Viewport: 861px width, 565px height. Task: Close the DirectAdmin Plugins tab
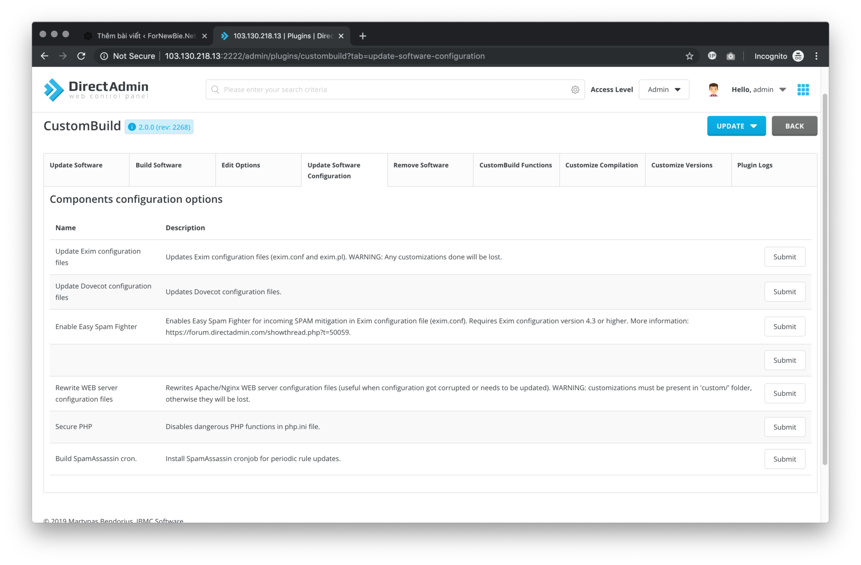pyautogui.click(x=341, y=36)
